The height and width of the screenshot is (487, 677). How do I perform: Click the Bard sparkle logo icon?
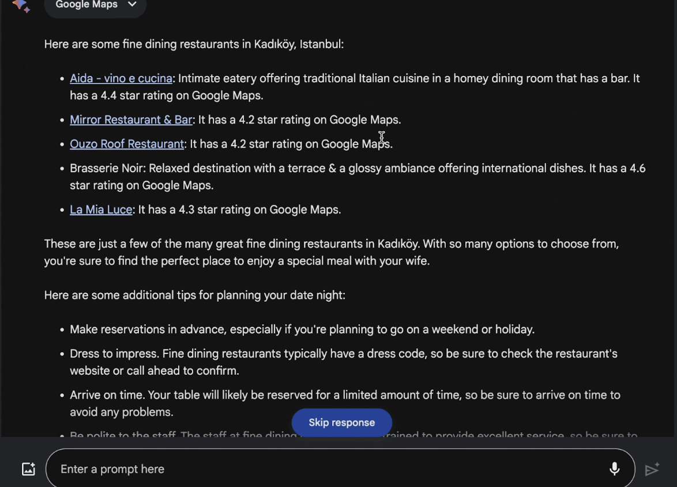tap(21, 5)
